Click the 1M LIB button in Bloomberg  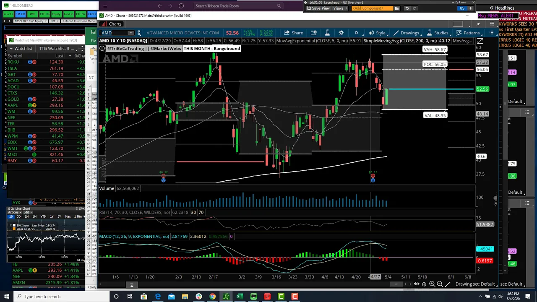[21, 14]
